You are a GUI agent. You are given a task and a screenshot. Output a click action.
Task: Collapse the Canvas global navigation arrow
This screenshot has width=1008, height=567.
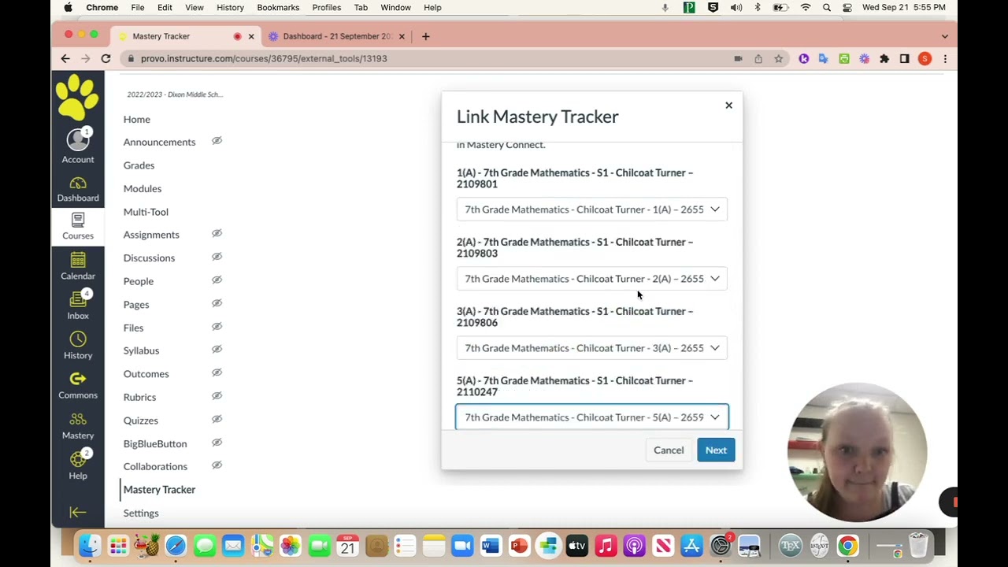click(x=78, y=513)
